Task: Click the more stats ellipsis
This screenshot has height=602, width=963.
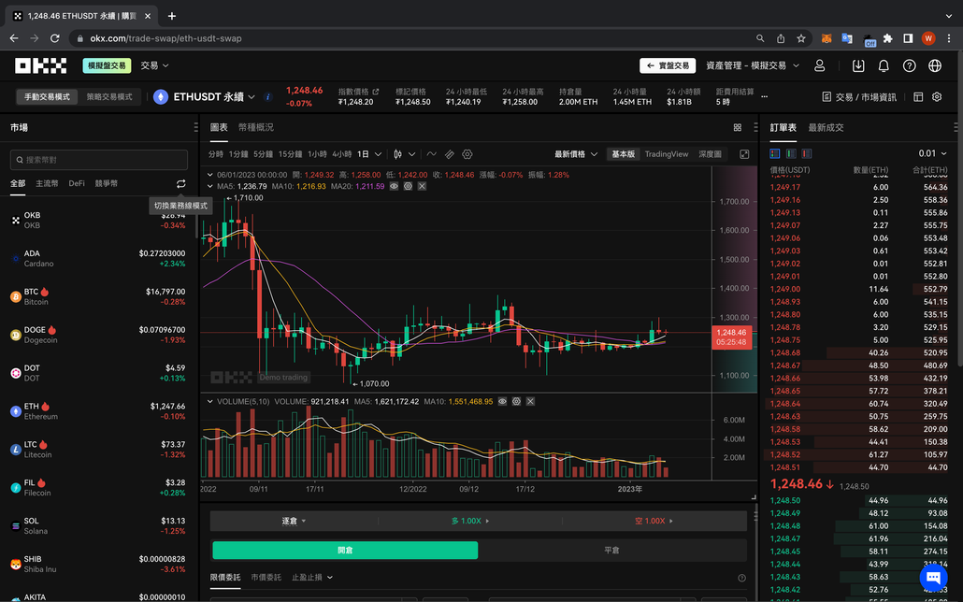Action: 764,96
